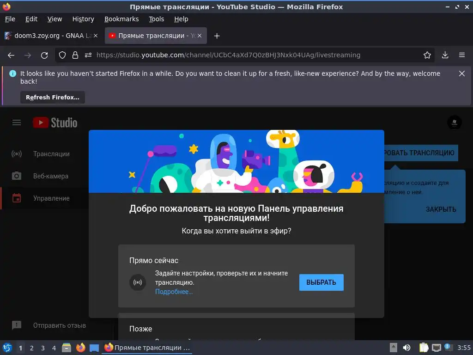Open the network tray icon
This screenshot has width=473, height=355.
tap(436, 348)
